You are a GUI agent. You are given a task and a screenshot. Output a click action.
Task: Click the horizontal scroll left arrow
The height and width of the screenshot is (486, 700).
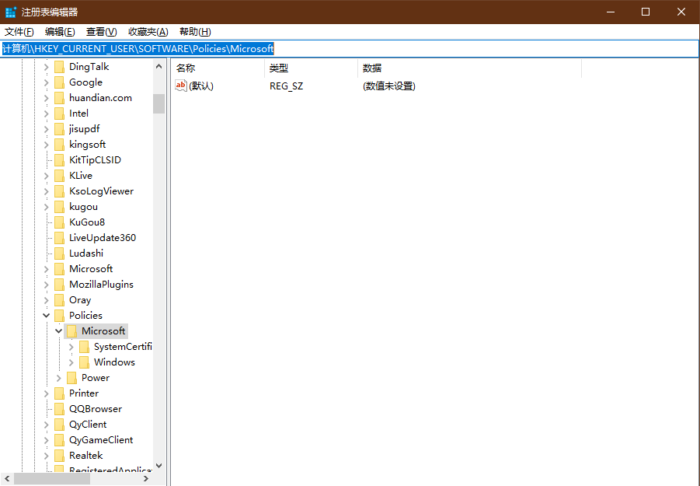pyautogui.click(x=7, y=478)
